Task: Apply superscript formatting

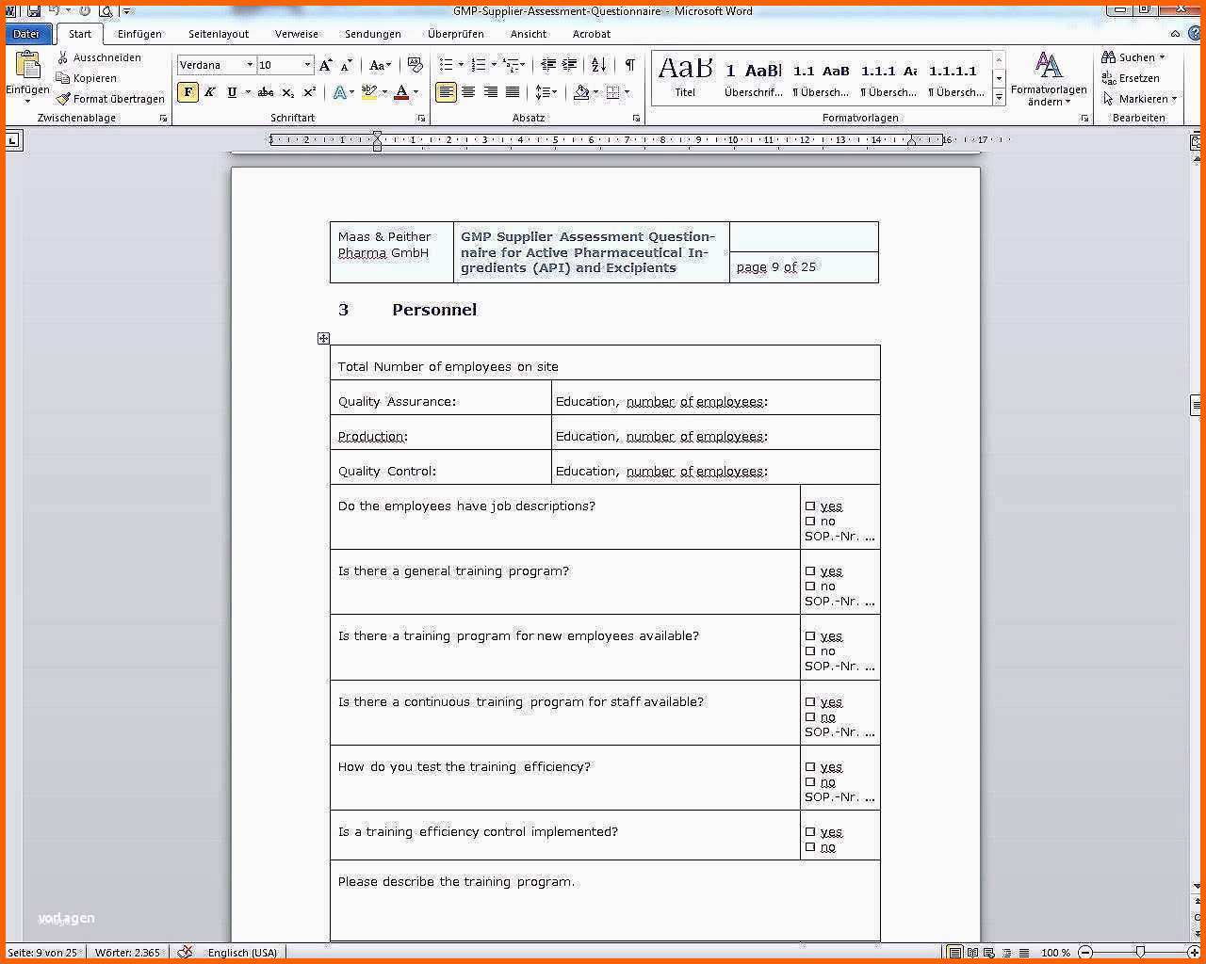Action: coord(308,92)
